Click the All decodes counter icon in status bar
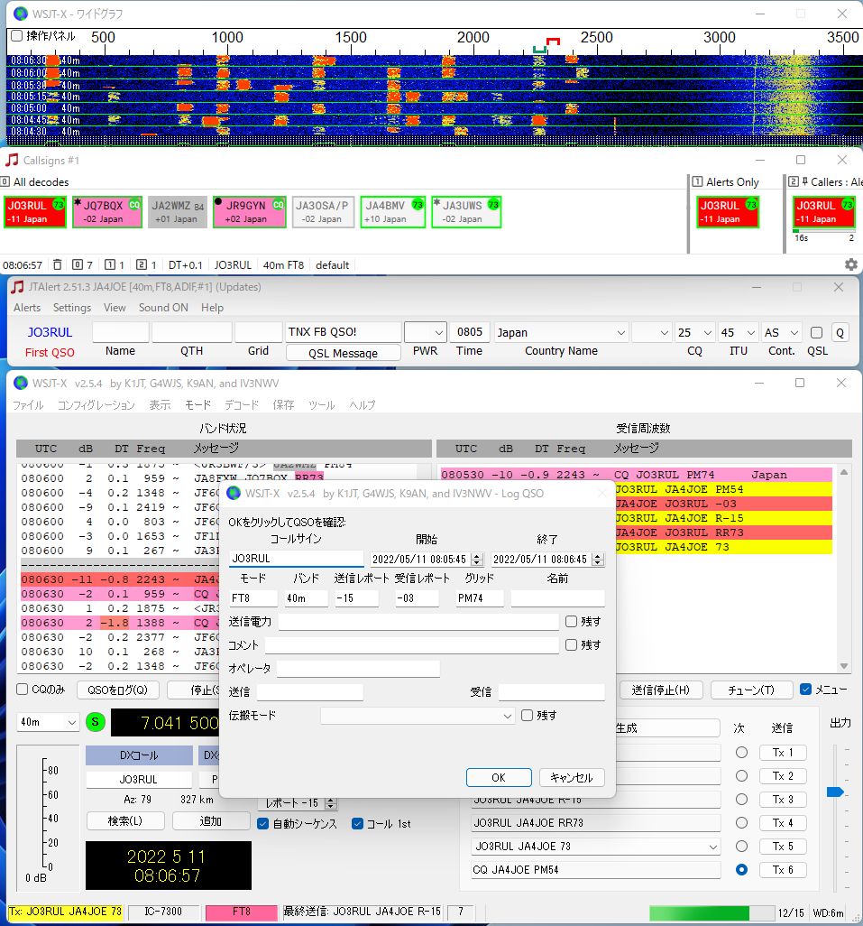Image resolution: width=863 pixels, height=926 pixels. [x=78, y=264]
